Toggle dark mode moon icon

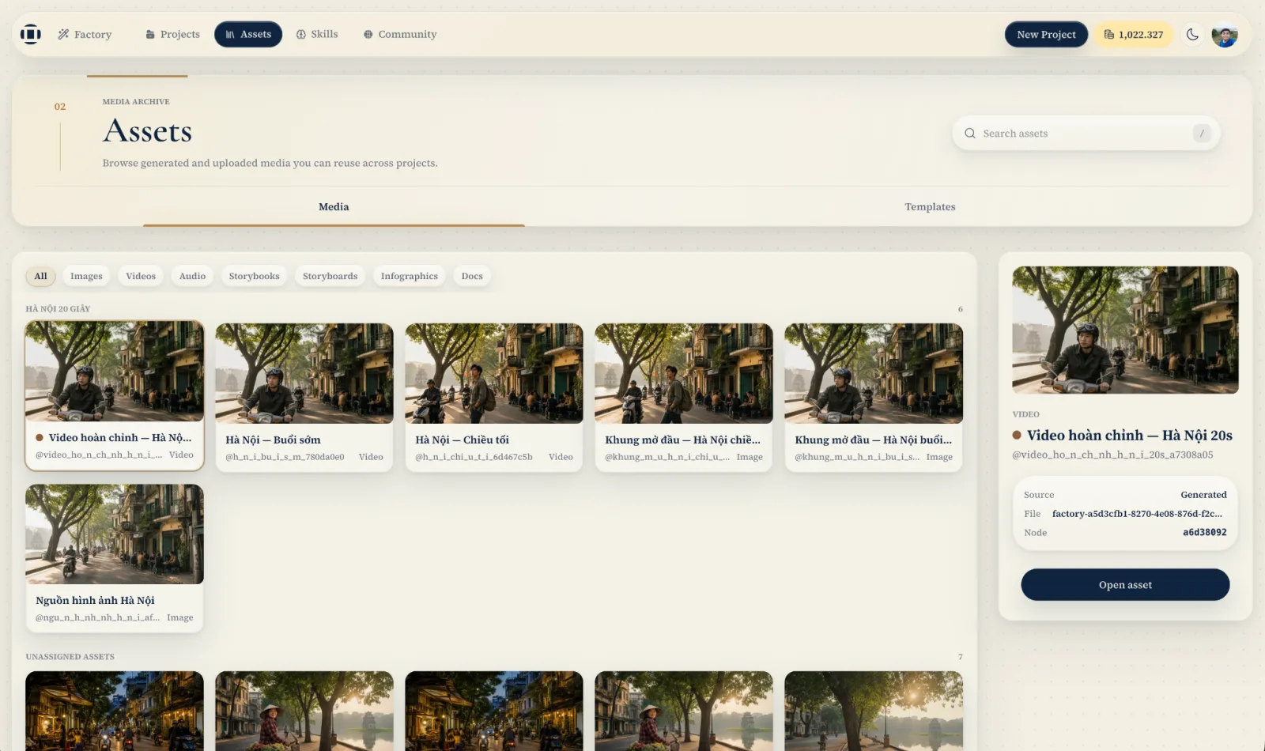pos(1192,34)
